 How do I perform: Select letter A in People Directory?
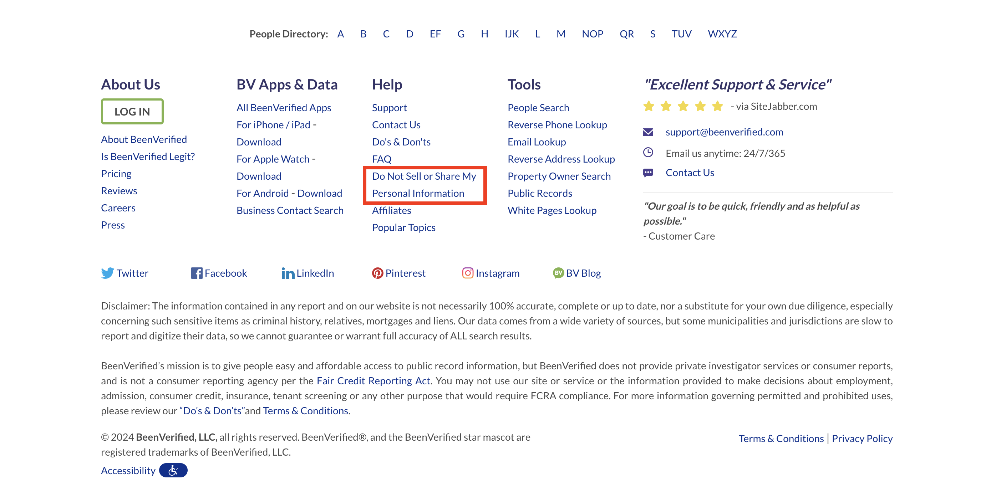click(340, 34)
